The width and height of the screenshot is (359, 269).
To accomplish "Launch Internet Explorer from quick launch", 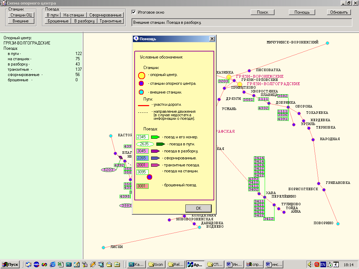I will [x=53, y=265].
